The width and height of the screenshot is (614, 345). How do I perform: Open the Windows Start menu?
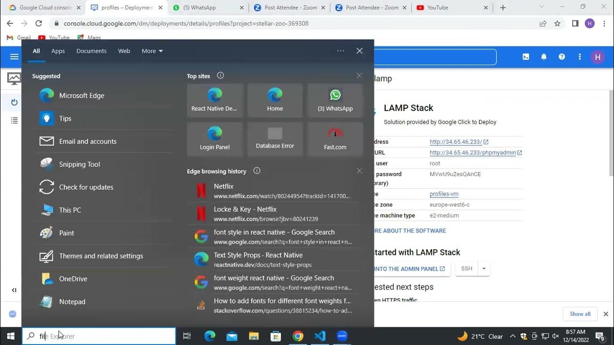point(11,336)
